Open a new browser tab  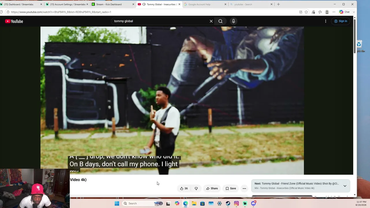278,4
